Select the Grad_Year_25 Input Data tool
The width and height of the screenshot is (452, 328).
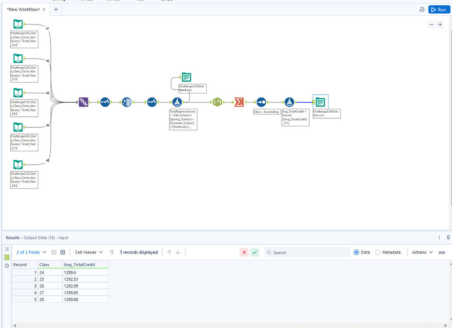[x=18, y=58]
